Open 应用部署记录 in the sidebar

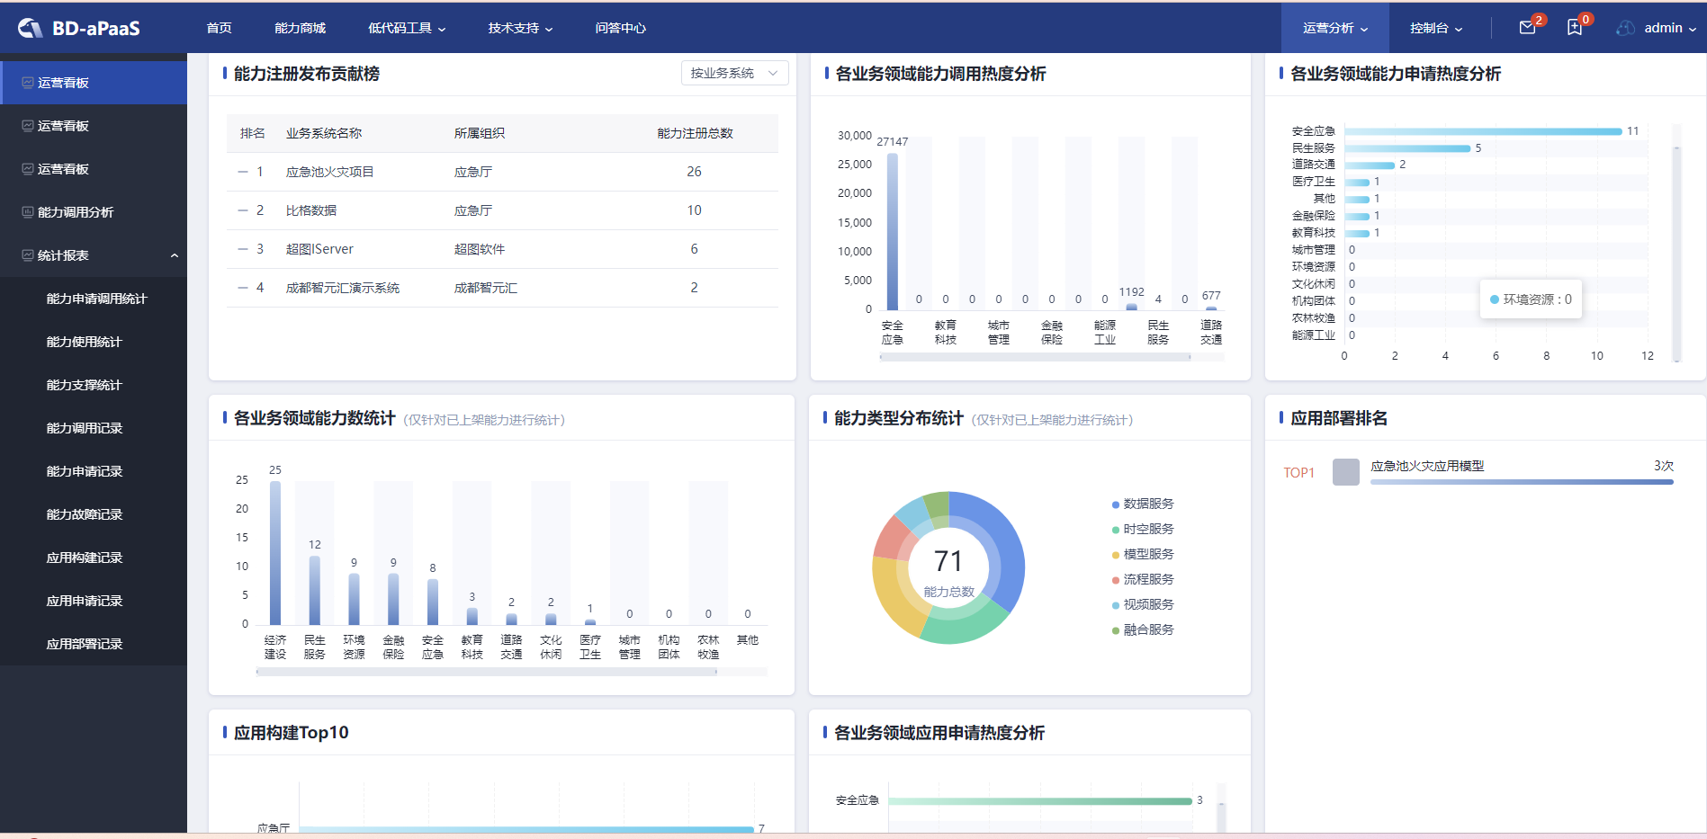tap(94, 644)
